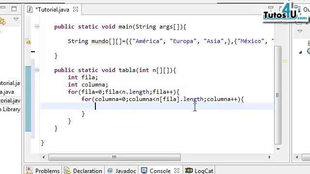The image size is (310, 174).
Task: Maximize the left Package Explorer panel
Action: tap(14, 9)
